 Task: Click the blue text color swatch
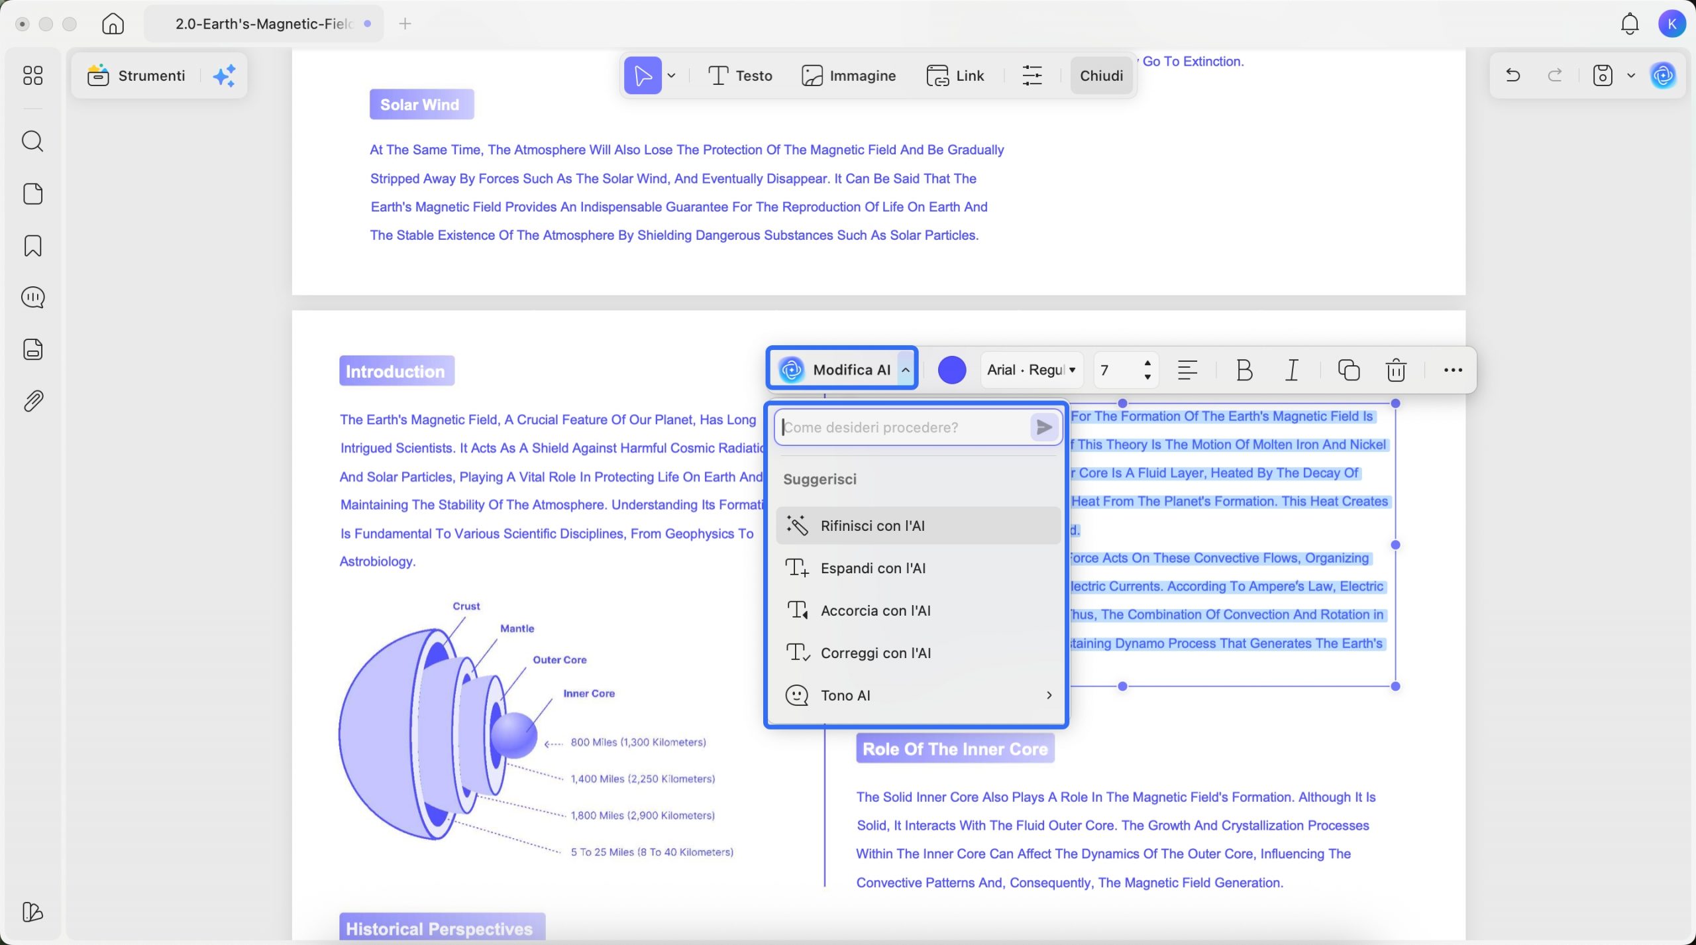(952, 370)
